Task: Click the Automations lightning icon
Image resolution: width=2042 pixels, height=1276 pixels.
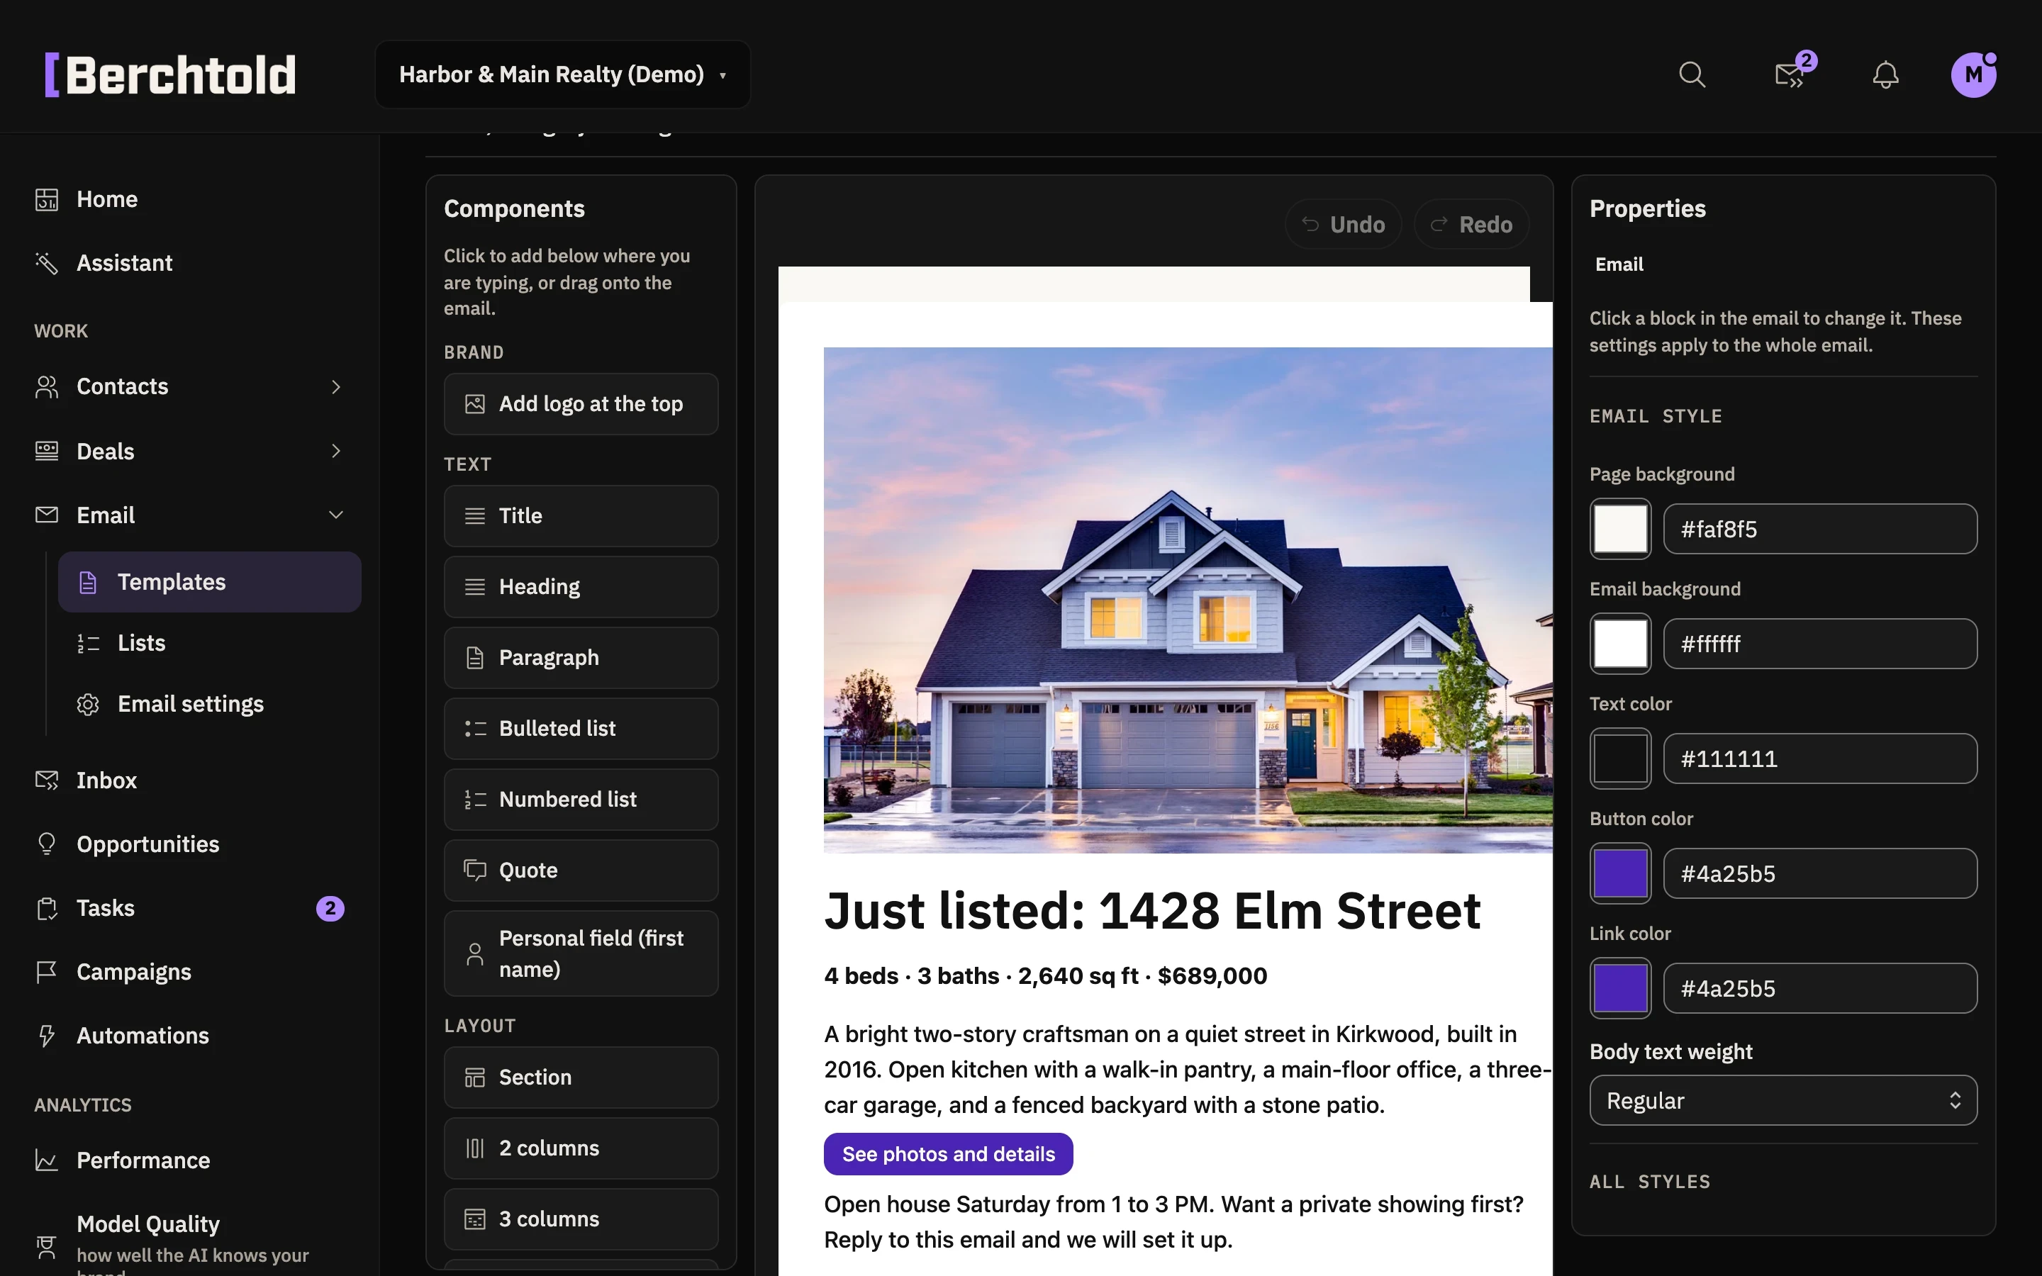Action: (x=48, y=1036)
